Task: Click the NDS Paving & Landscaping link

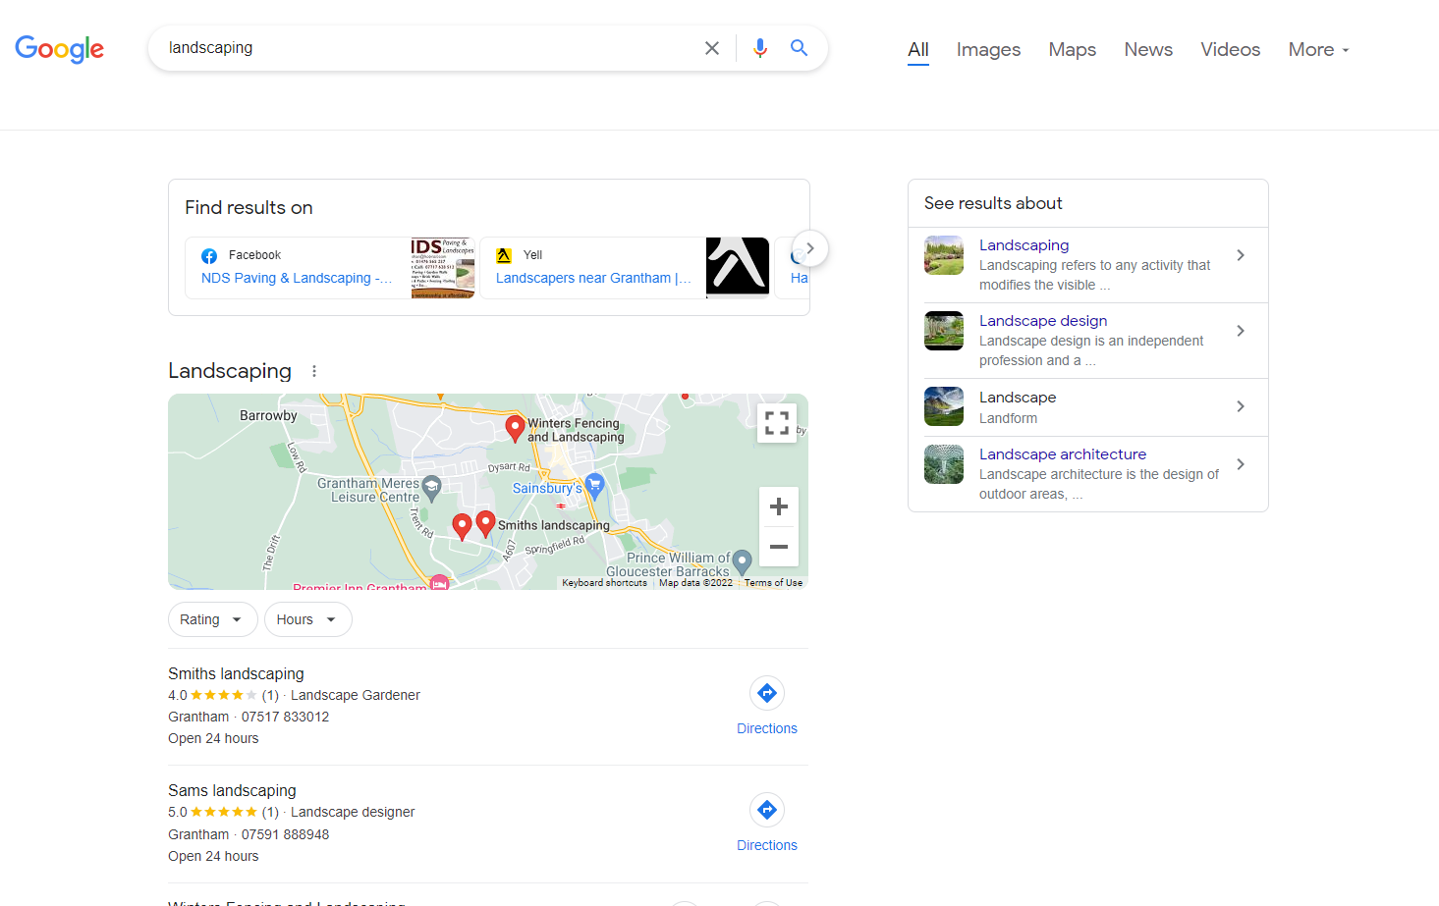Action: point(295,278)
